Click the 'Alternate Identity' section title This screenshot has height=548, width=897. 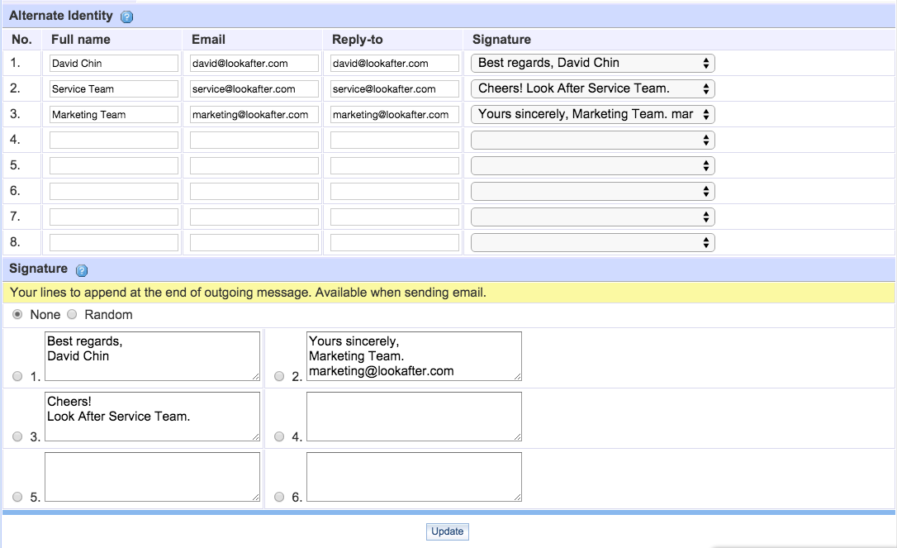tap(60, 16)
